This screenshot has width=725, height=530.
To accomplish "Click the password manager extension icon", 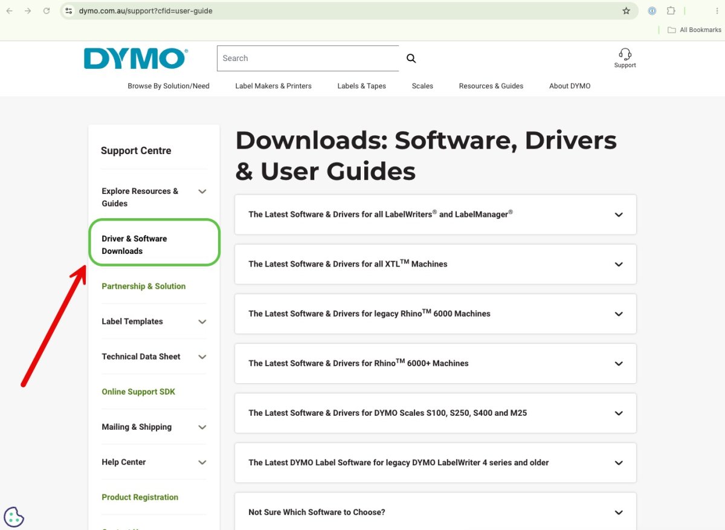I will coord(652,11).
